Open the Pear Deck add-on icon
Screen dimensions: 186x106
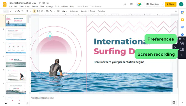click(x=64, y=11)
